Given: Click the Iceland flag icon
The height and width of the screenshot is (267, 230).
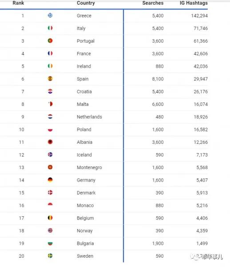Looking at the screenshot, I should [50, 154].
